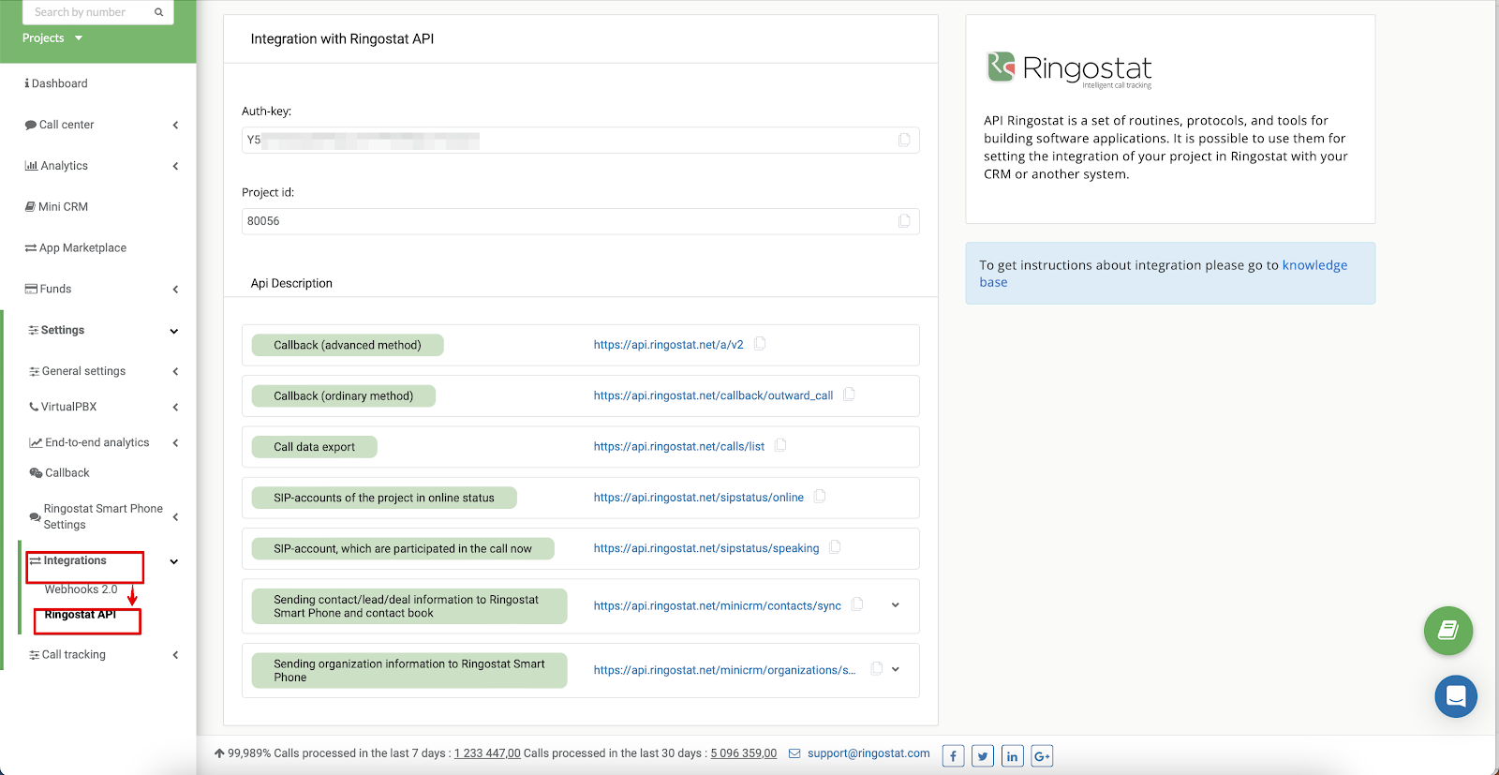Open the Google Plus social link
Screen dimensions: 1499x775
click(1042, 756)
